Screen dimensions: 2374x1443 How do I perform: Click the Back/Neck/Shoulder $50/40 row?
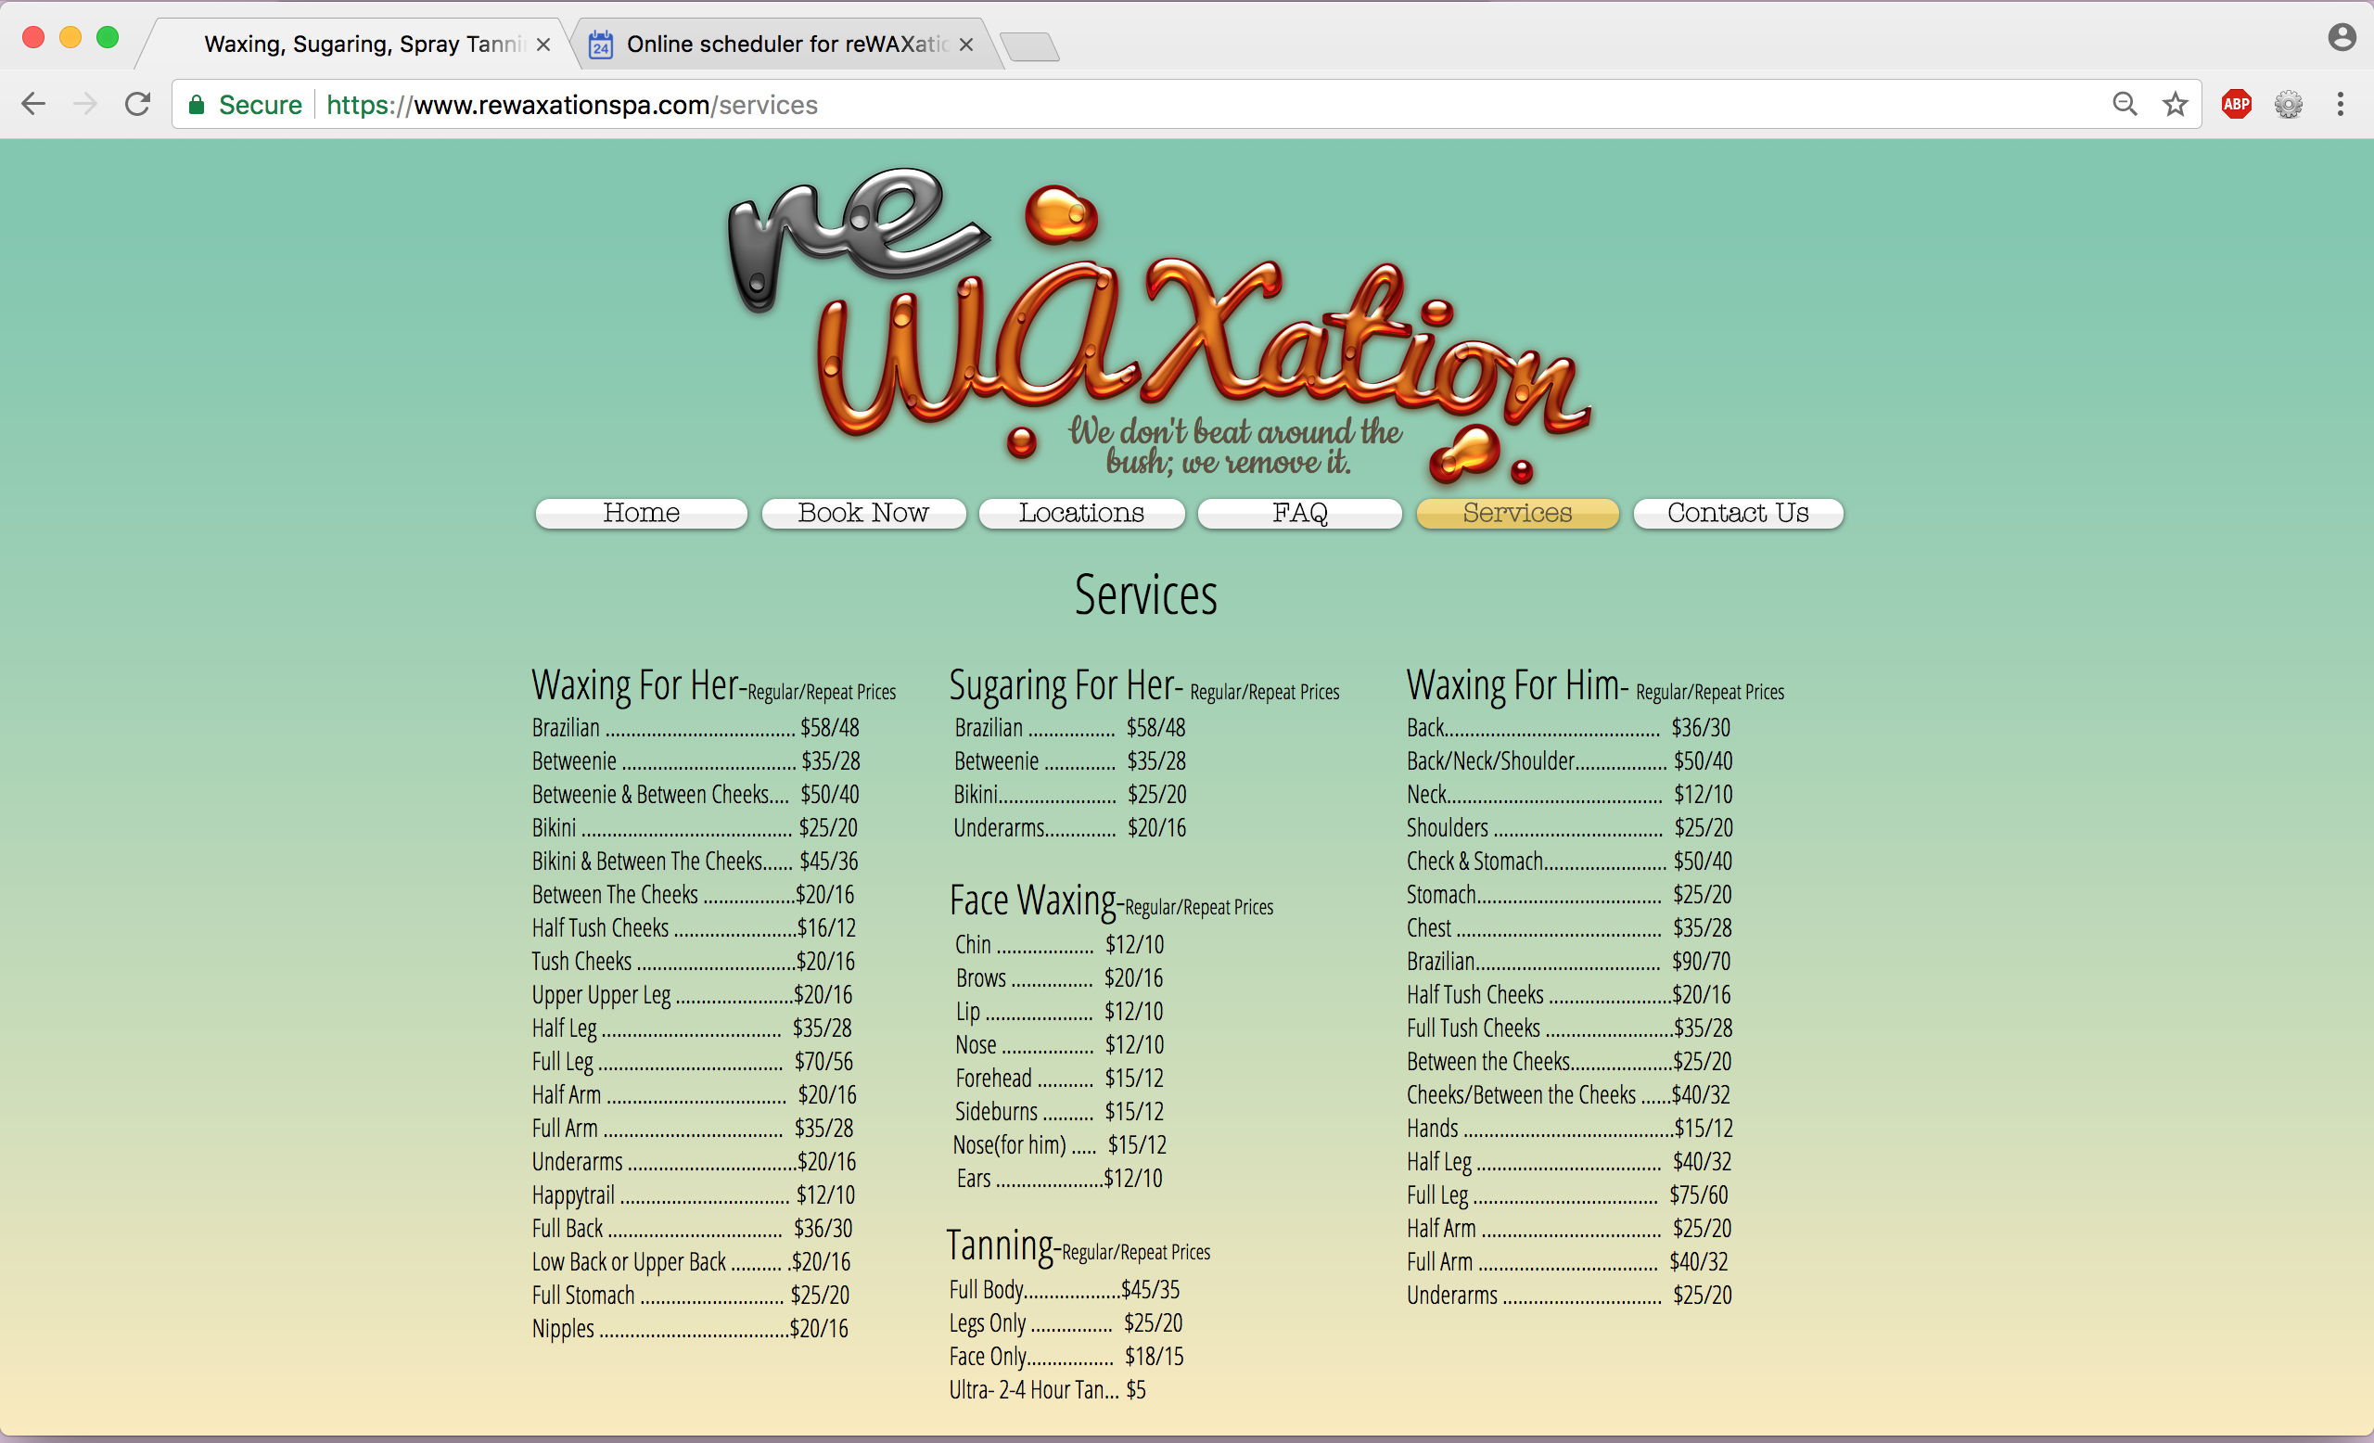coord(1569,762)
